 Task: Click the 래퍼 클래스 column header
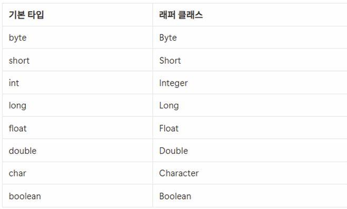(x=250, y=15)
